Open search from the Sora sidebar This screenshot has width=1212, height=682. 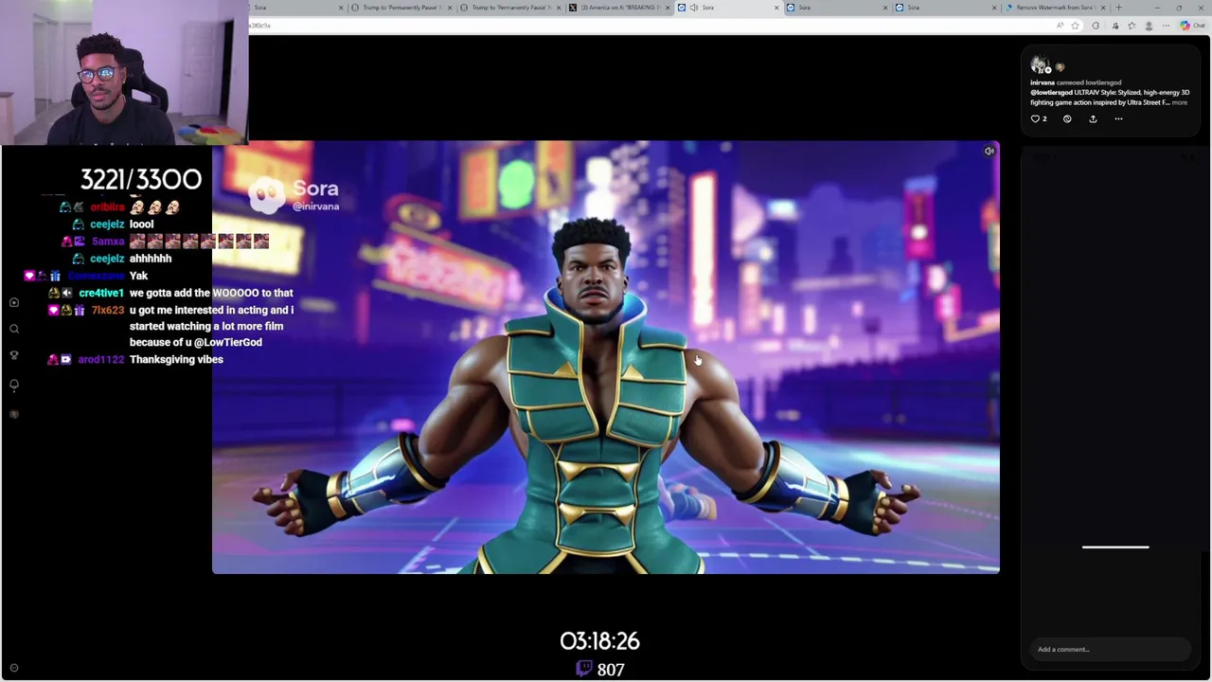click(14, 329)
